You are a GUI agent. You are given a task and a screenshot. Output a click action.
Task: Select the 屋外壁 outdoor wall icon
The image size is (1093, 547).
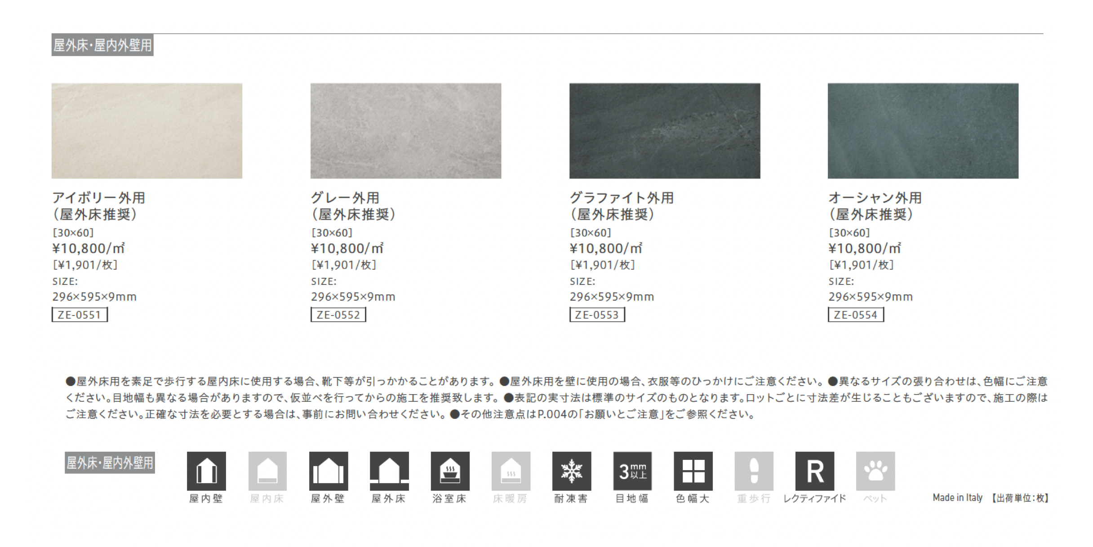(x=328, y=471)
